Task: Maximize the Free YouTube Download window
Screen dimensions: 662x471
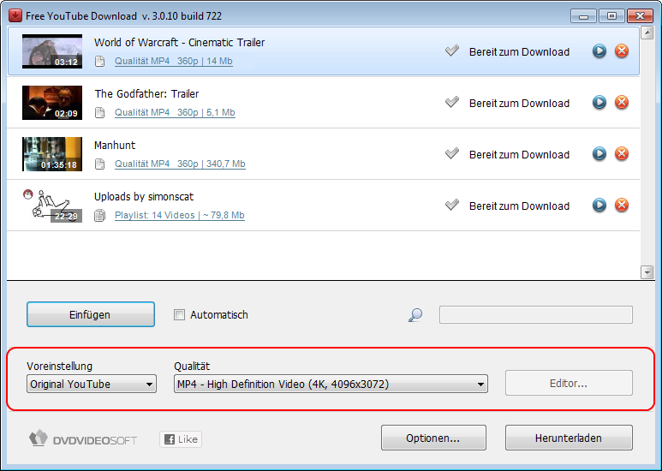Action: tap(611, 16)
